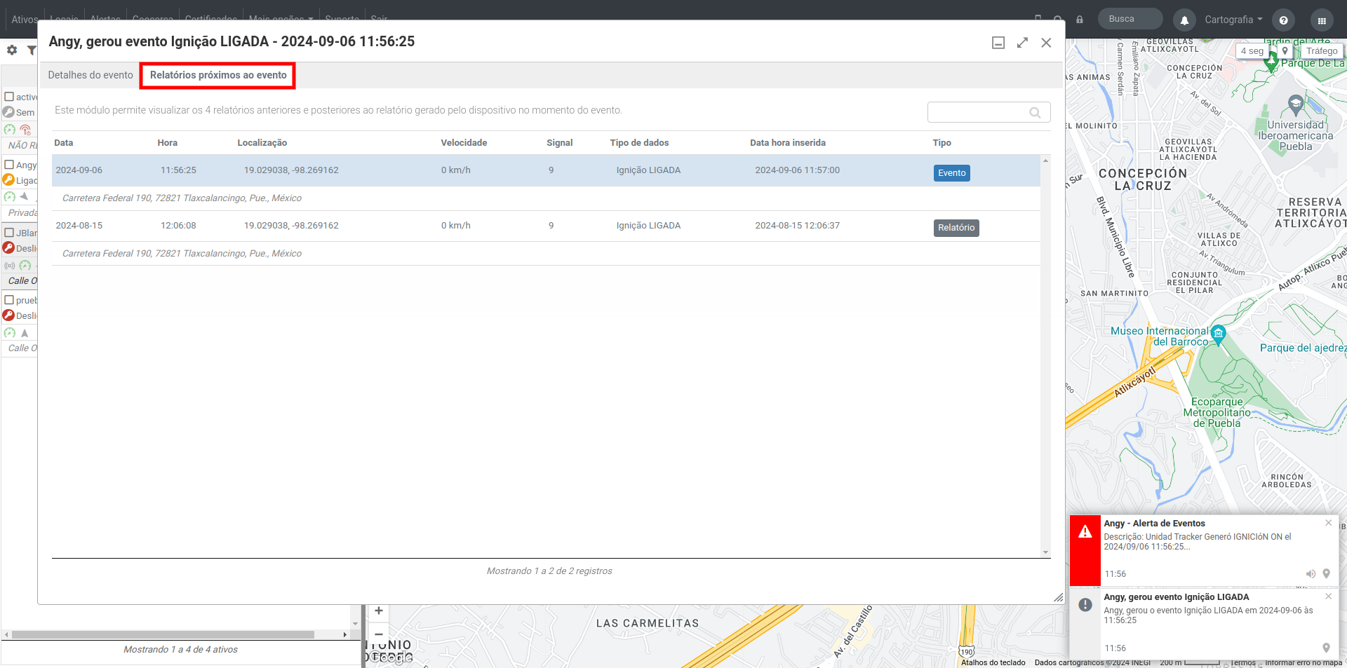This screenshot has width=1347, height=668.
Task: Click the map marker button beside Tráfego
Action: pyautogui.click(x=1285, y=51)
